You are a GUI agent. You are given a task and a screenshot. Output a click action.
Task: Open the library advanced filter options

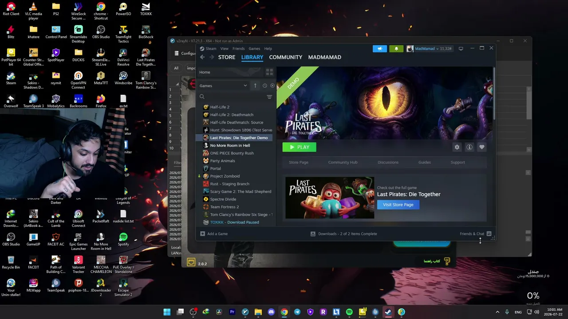(x=269, y=97)
